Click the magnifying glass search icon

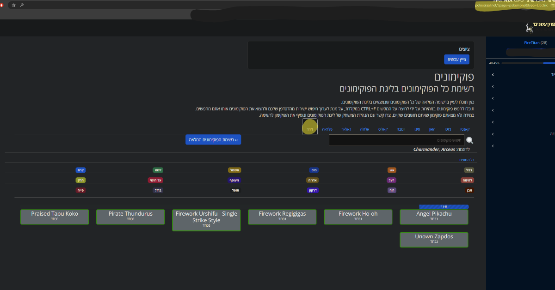point(470,140)
